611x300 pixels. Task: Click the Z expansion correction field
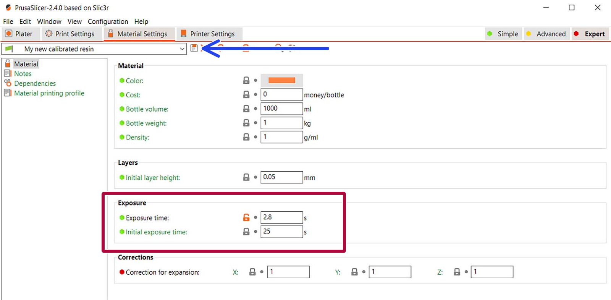coord(492,272)
